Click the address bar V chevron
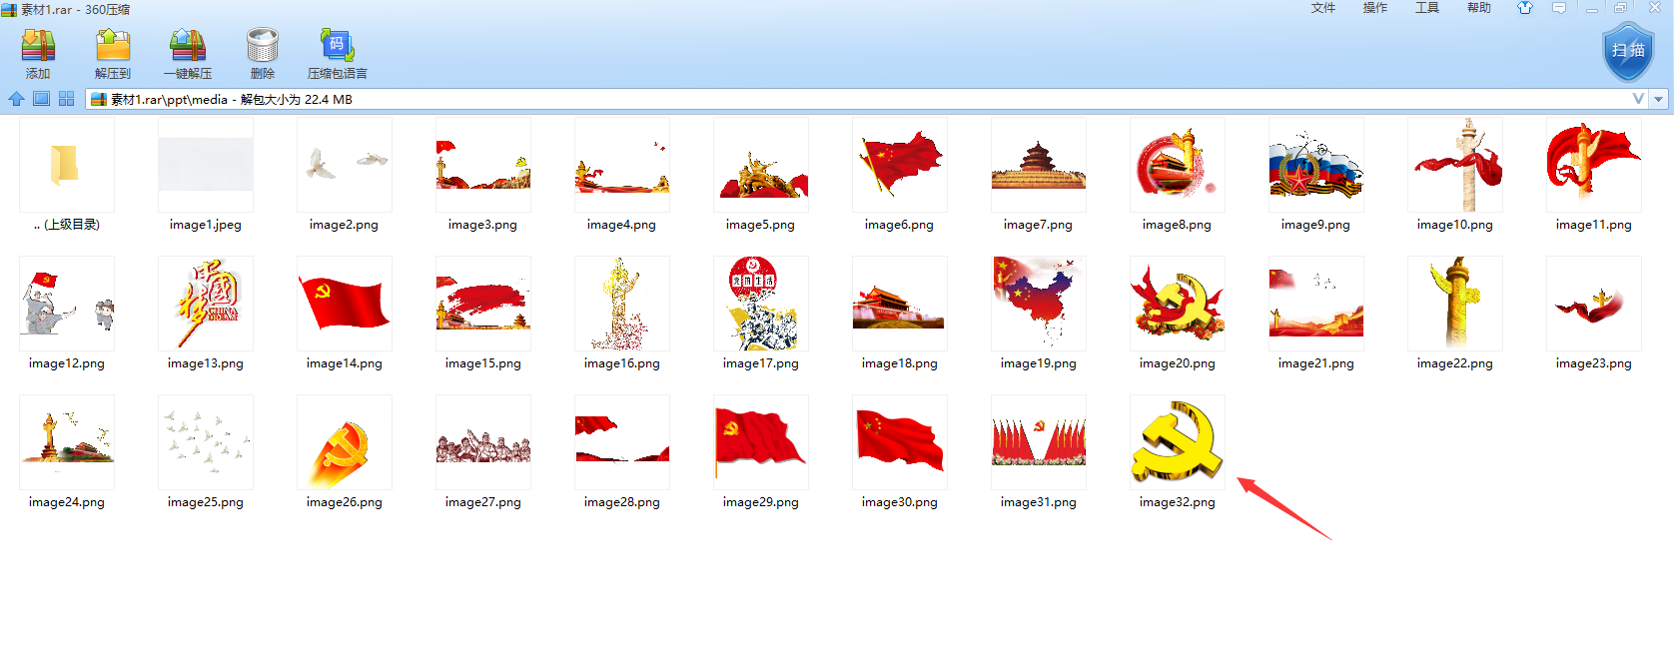The height and width of the screenshot is (664, 1674). (x=1638, y=99)
